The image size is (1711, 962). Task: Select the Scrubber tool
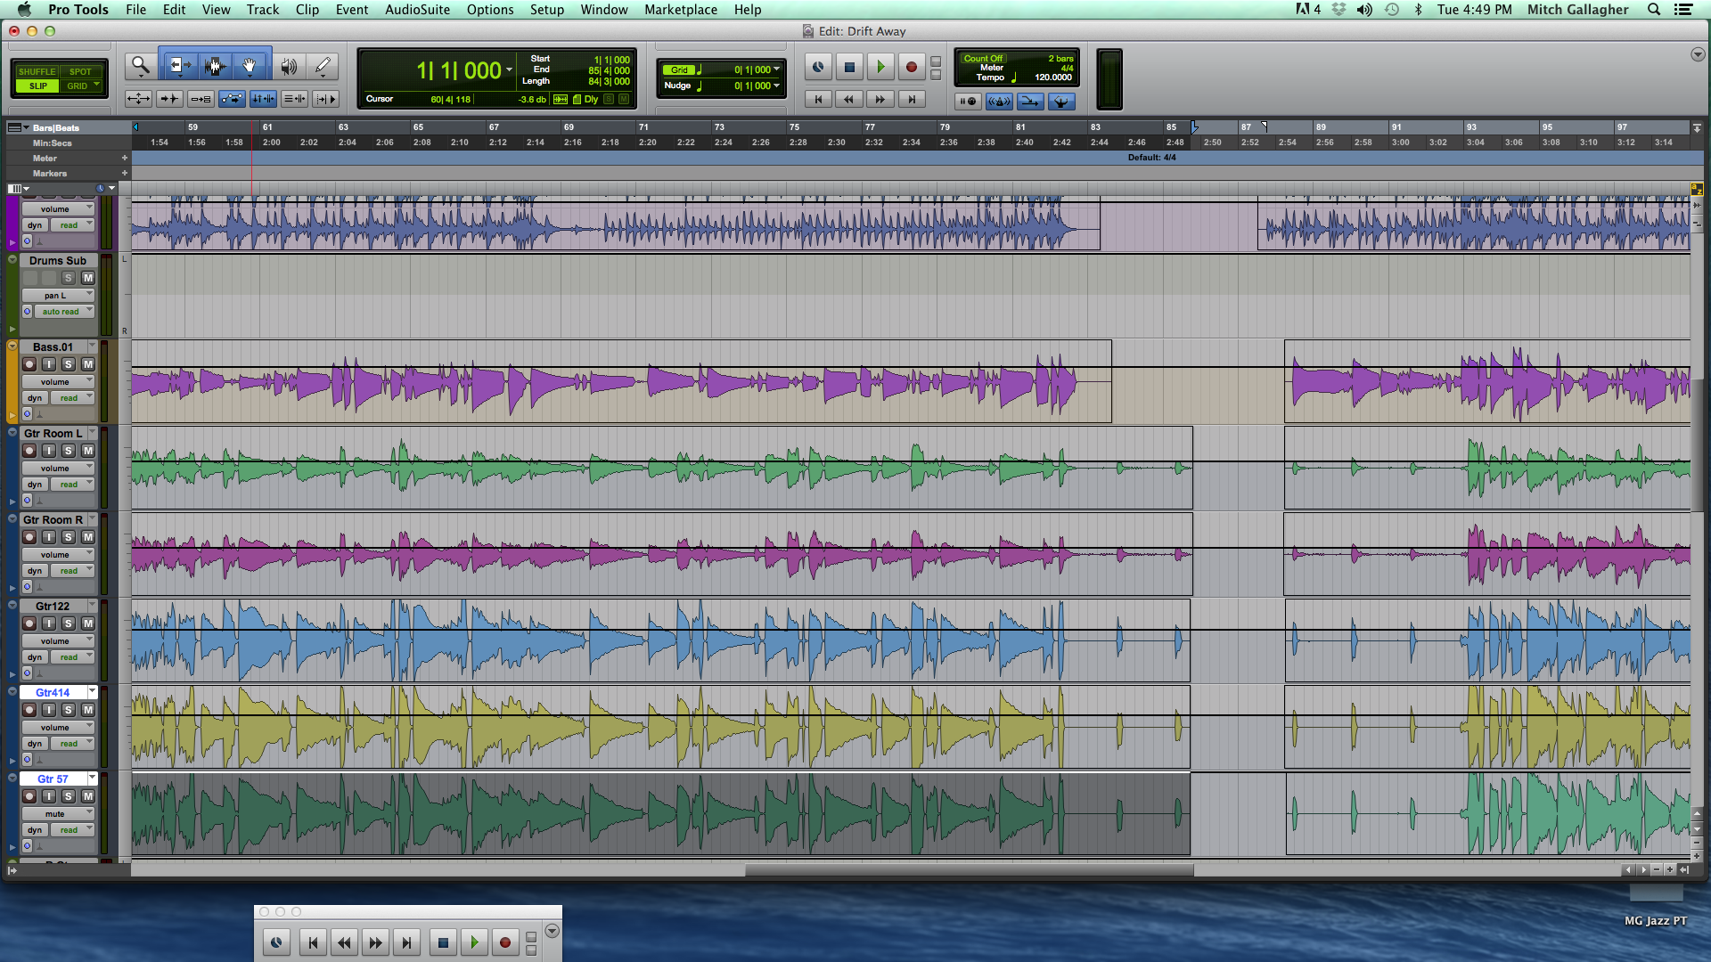point(287,64)
